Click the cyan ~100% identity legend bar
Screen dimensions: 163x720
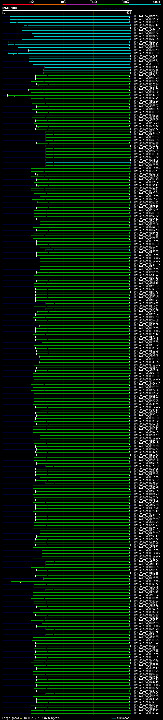pos(145,5)
